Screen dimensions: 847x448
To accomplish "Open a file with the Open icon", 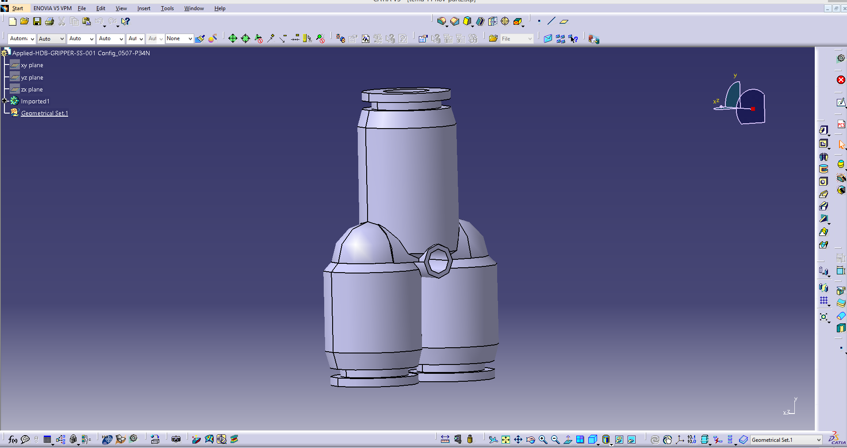I will click(x=25, y=21).
